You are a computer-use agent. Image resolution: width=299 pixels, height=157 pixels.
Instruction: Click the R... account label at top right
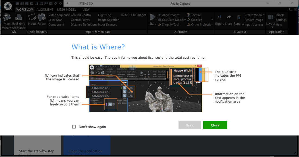point(290,9)
